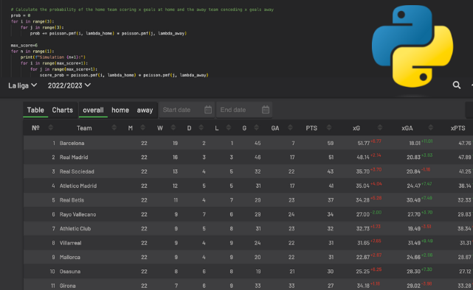
Task: Click the xPTS column header
Action: 458,128
